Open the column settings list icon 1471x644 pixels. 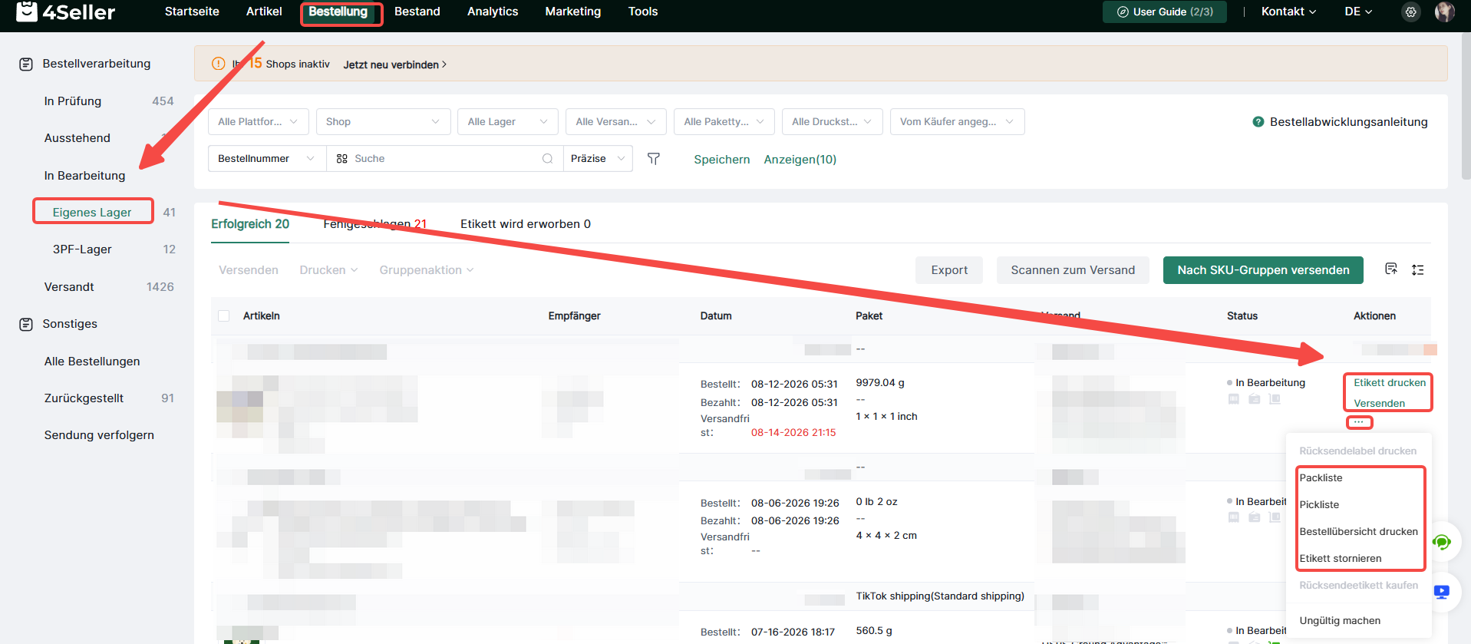tap(1418, 270)
